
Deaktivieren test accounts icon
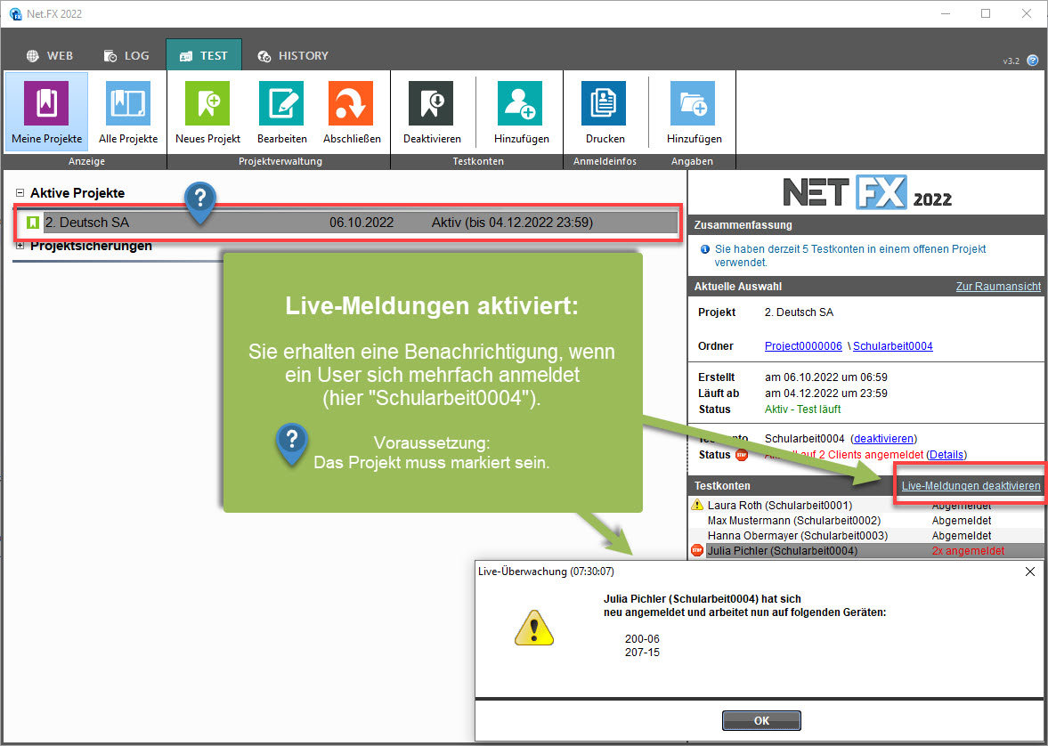[431, 103]
